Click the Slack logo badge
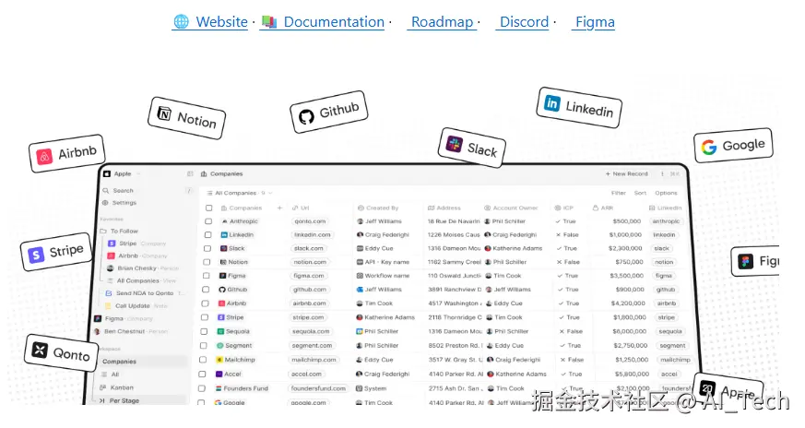The width and height of the screenshot is (805, 428). pyautogui.click(x=472, y=148)
